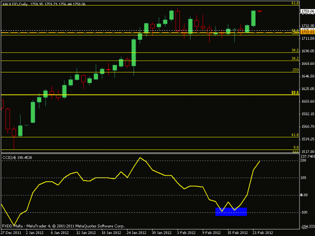Select the 200 level on CCI scale
The height and width of the screenshot is (236, 315).
pos(303,161)
